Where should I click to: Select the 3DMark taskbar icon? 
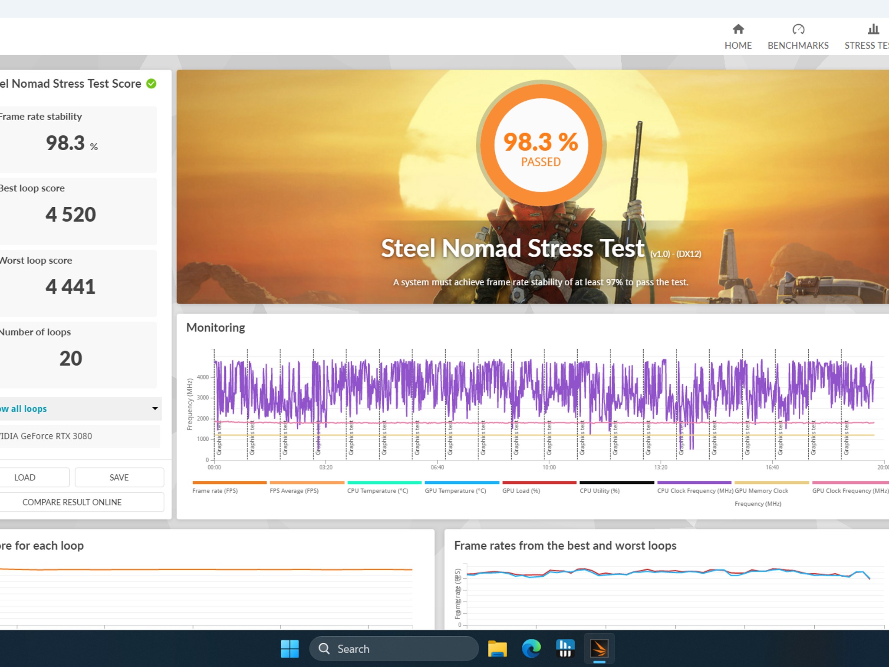(x=599, y=649)
